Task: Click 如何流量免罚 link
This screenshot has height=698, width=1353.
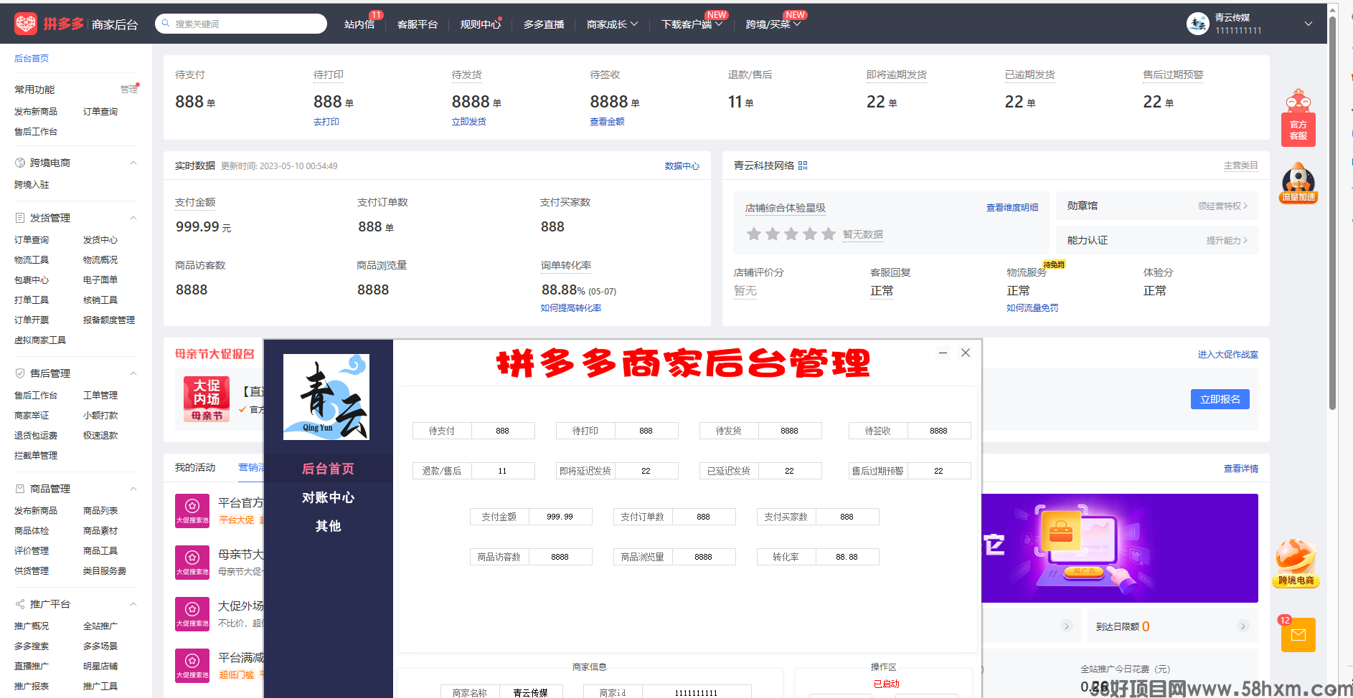Action: tap(1032, 308)
